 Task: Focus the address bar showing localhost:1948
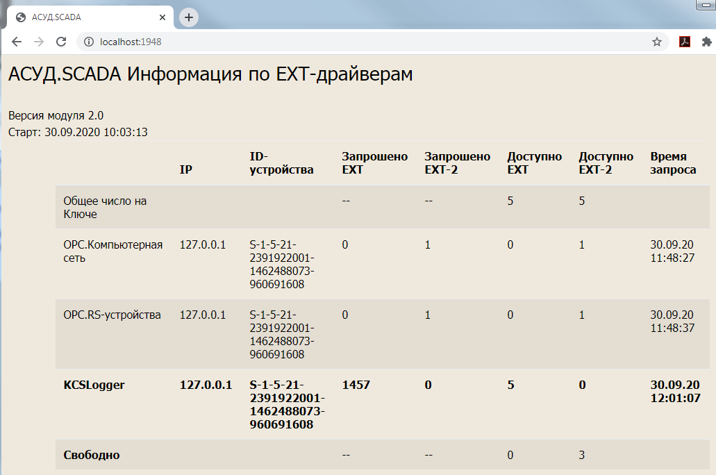tap(347, 42)
